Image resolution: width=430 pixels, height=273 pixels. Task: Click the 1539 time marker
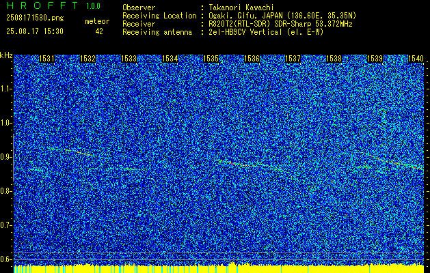pyautogui.click(x=375, y=59)
